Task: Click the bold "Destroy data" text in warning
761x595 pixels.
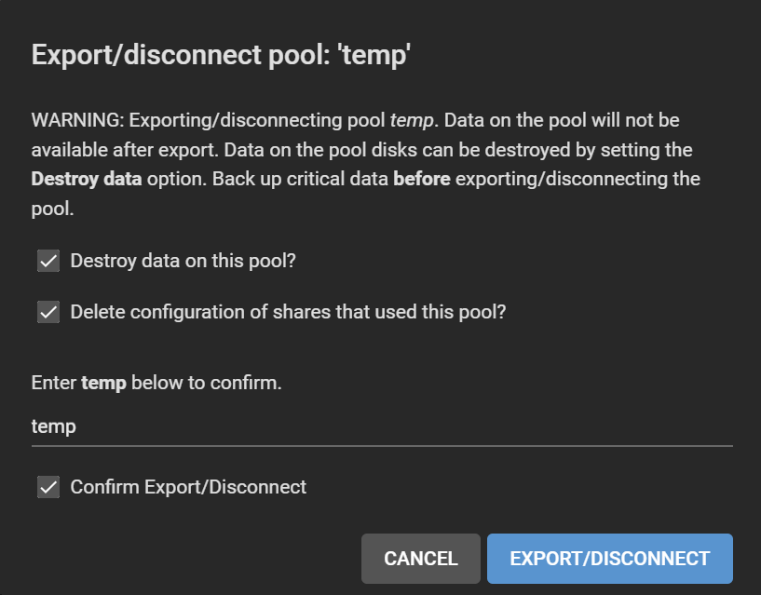Action: [87, 179]
